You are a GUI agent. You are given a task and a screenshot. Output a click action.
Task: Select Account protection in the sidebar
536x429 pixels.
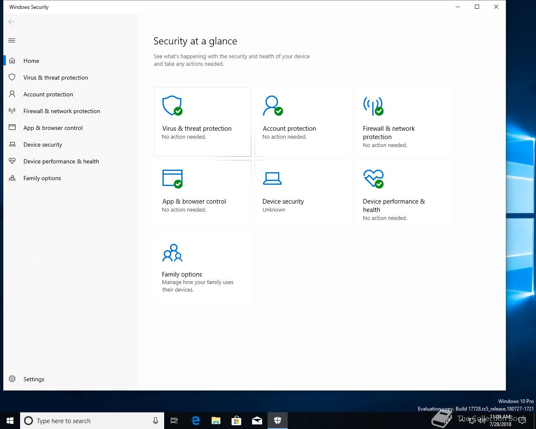(x=48, y=94)
